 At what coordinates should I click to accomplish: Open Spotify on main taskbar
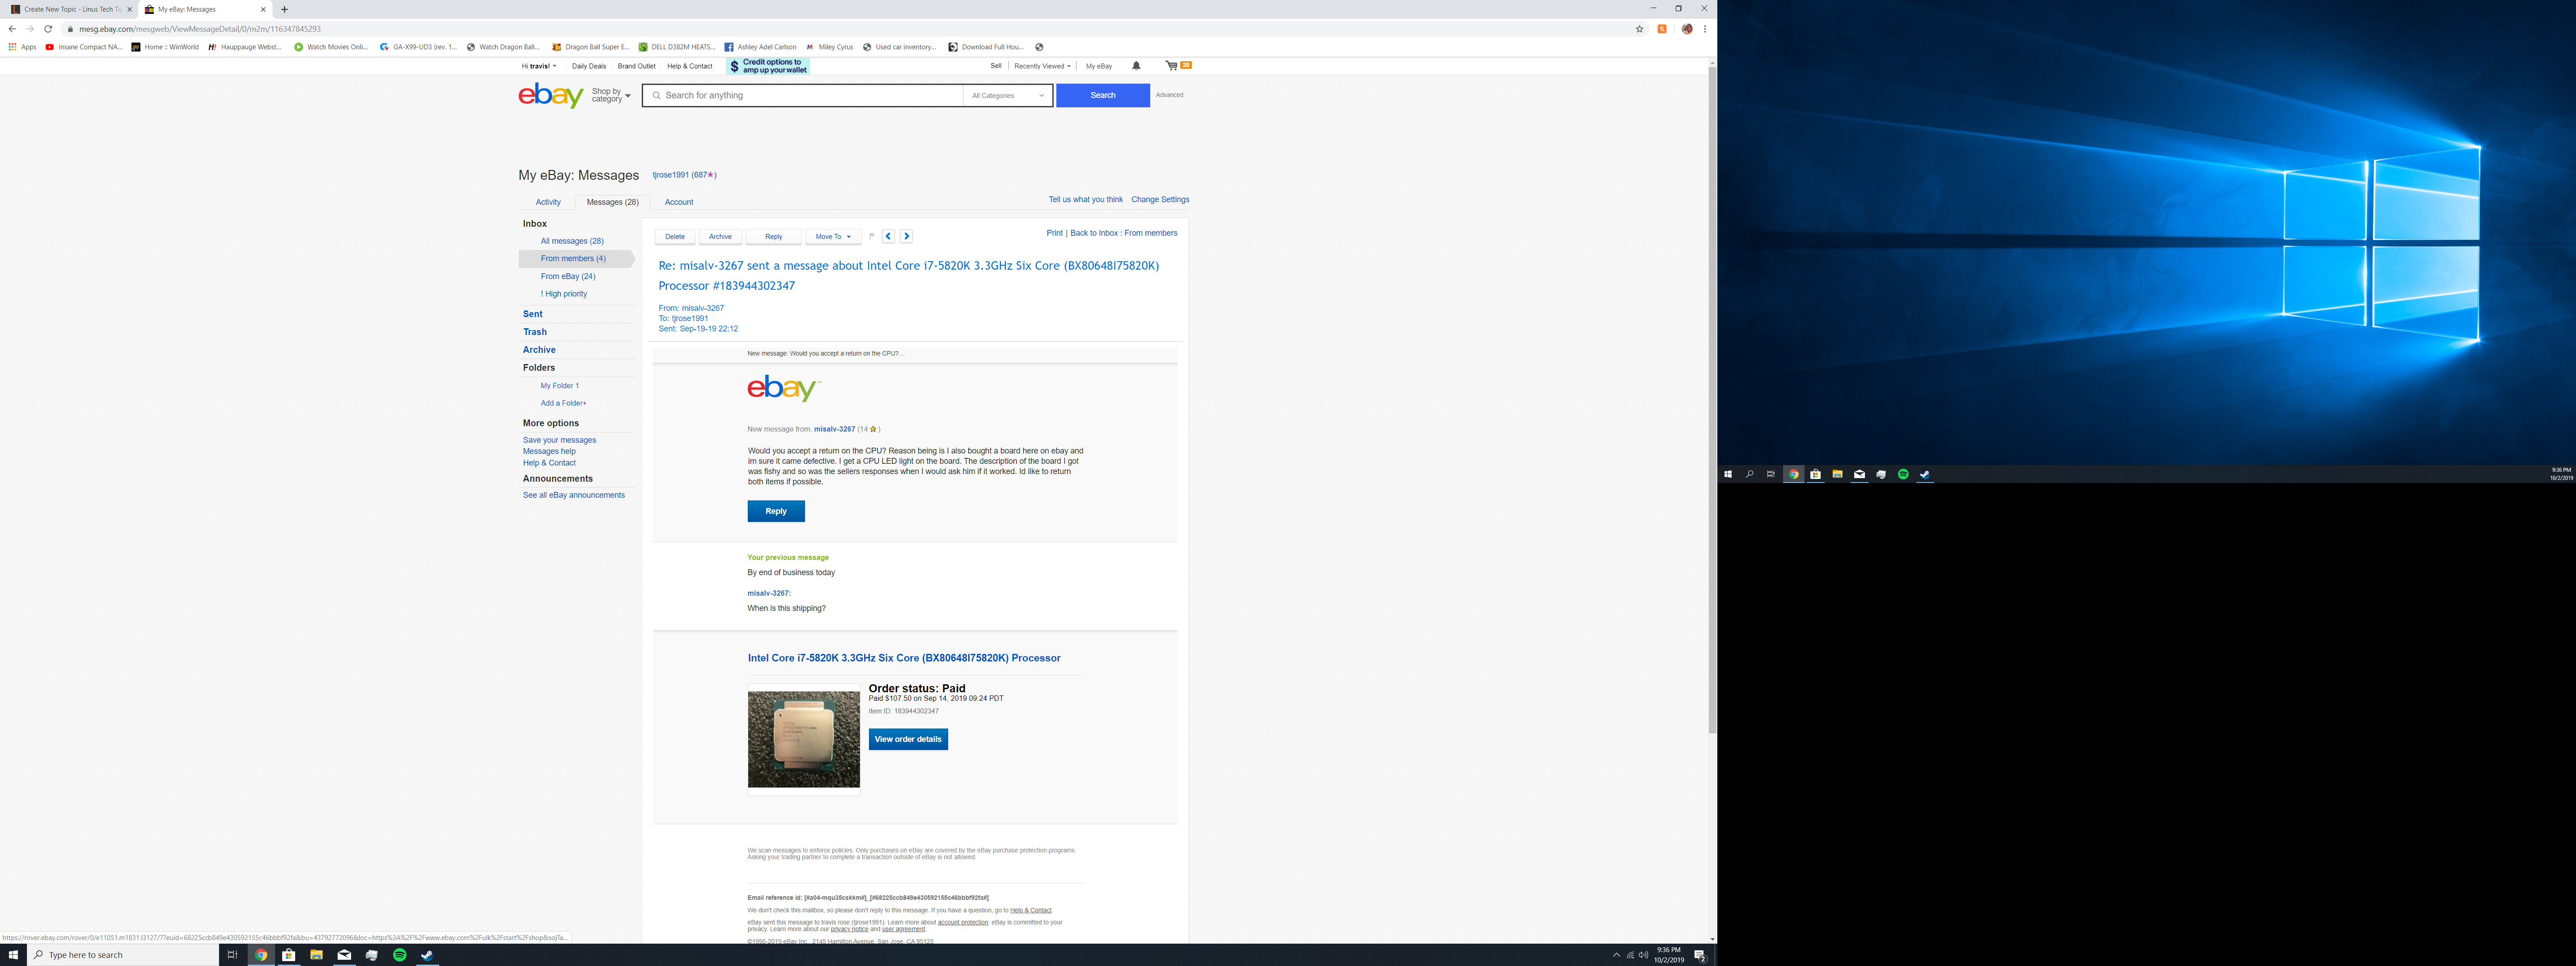[x=399, y=955]
